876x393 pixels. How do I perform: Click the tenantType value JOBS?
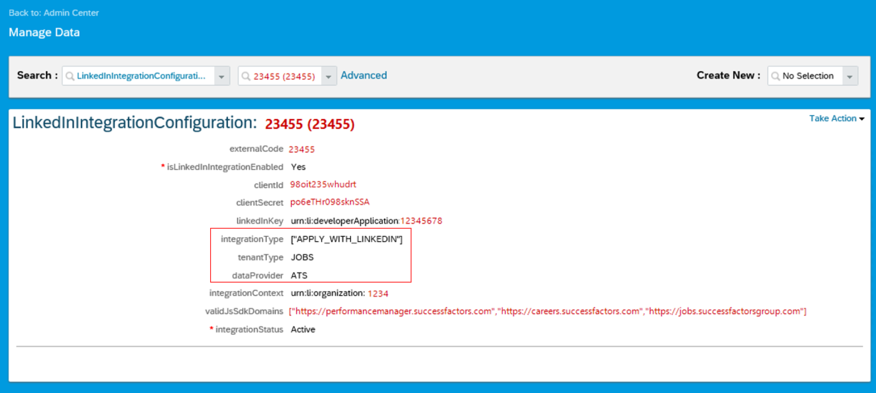click(x=302, y=257)
